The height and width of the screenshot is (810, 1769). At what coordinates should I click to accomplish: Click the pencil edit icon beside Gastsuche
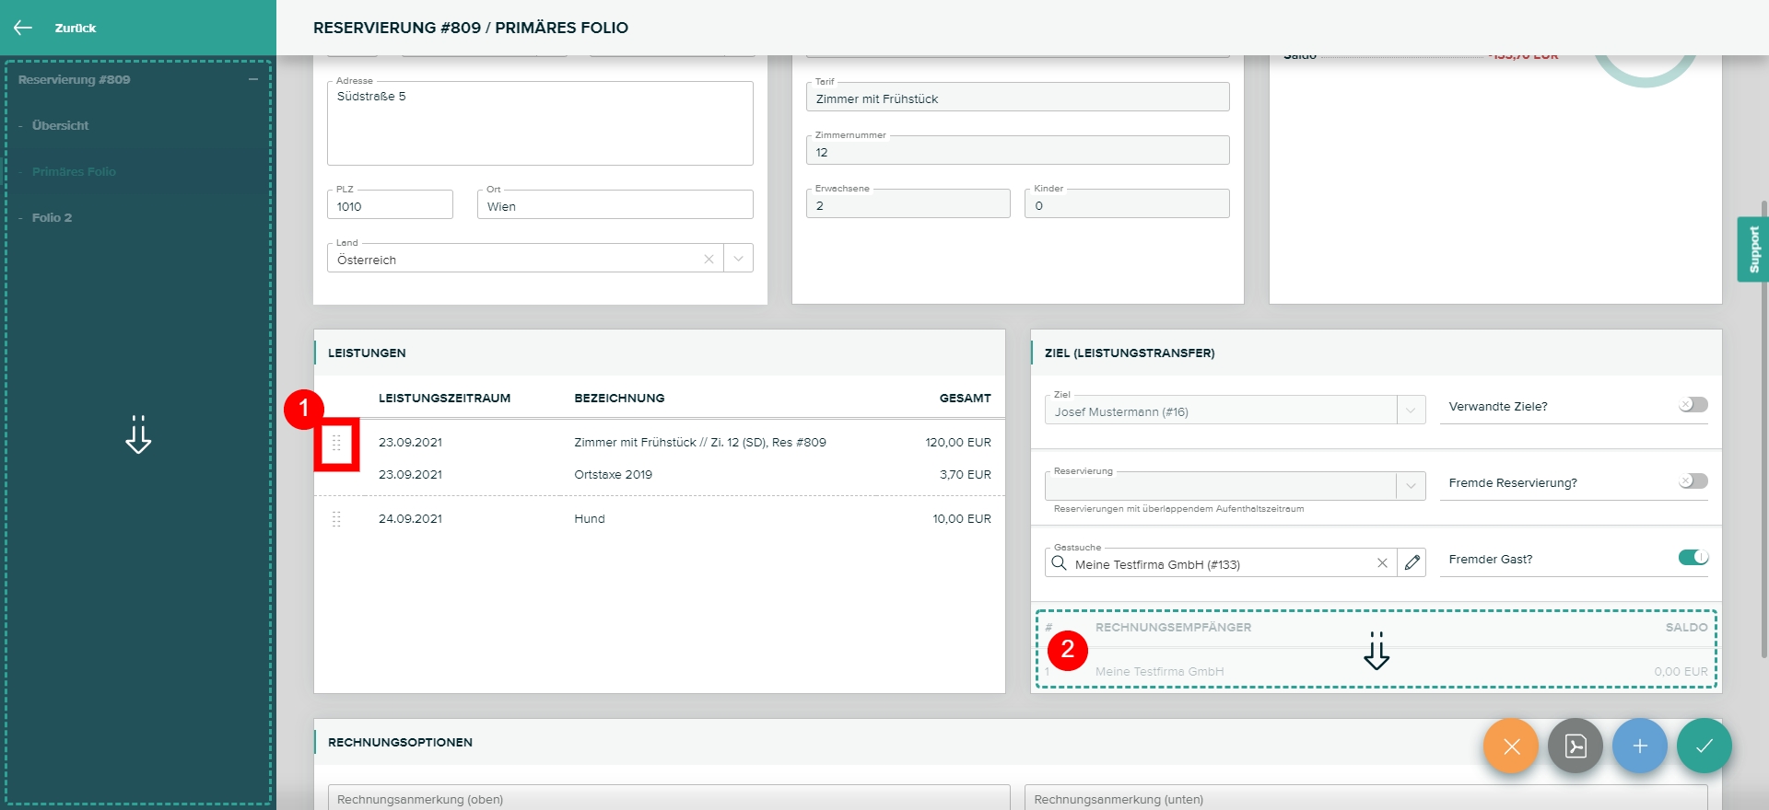point(1412,562)
